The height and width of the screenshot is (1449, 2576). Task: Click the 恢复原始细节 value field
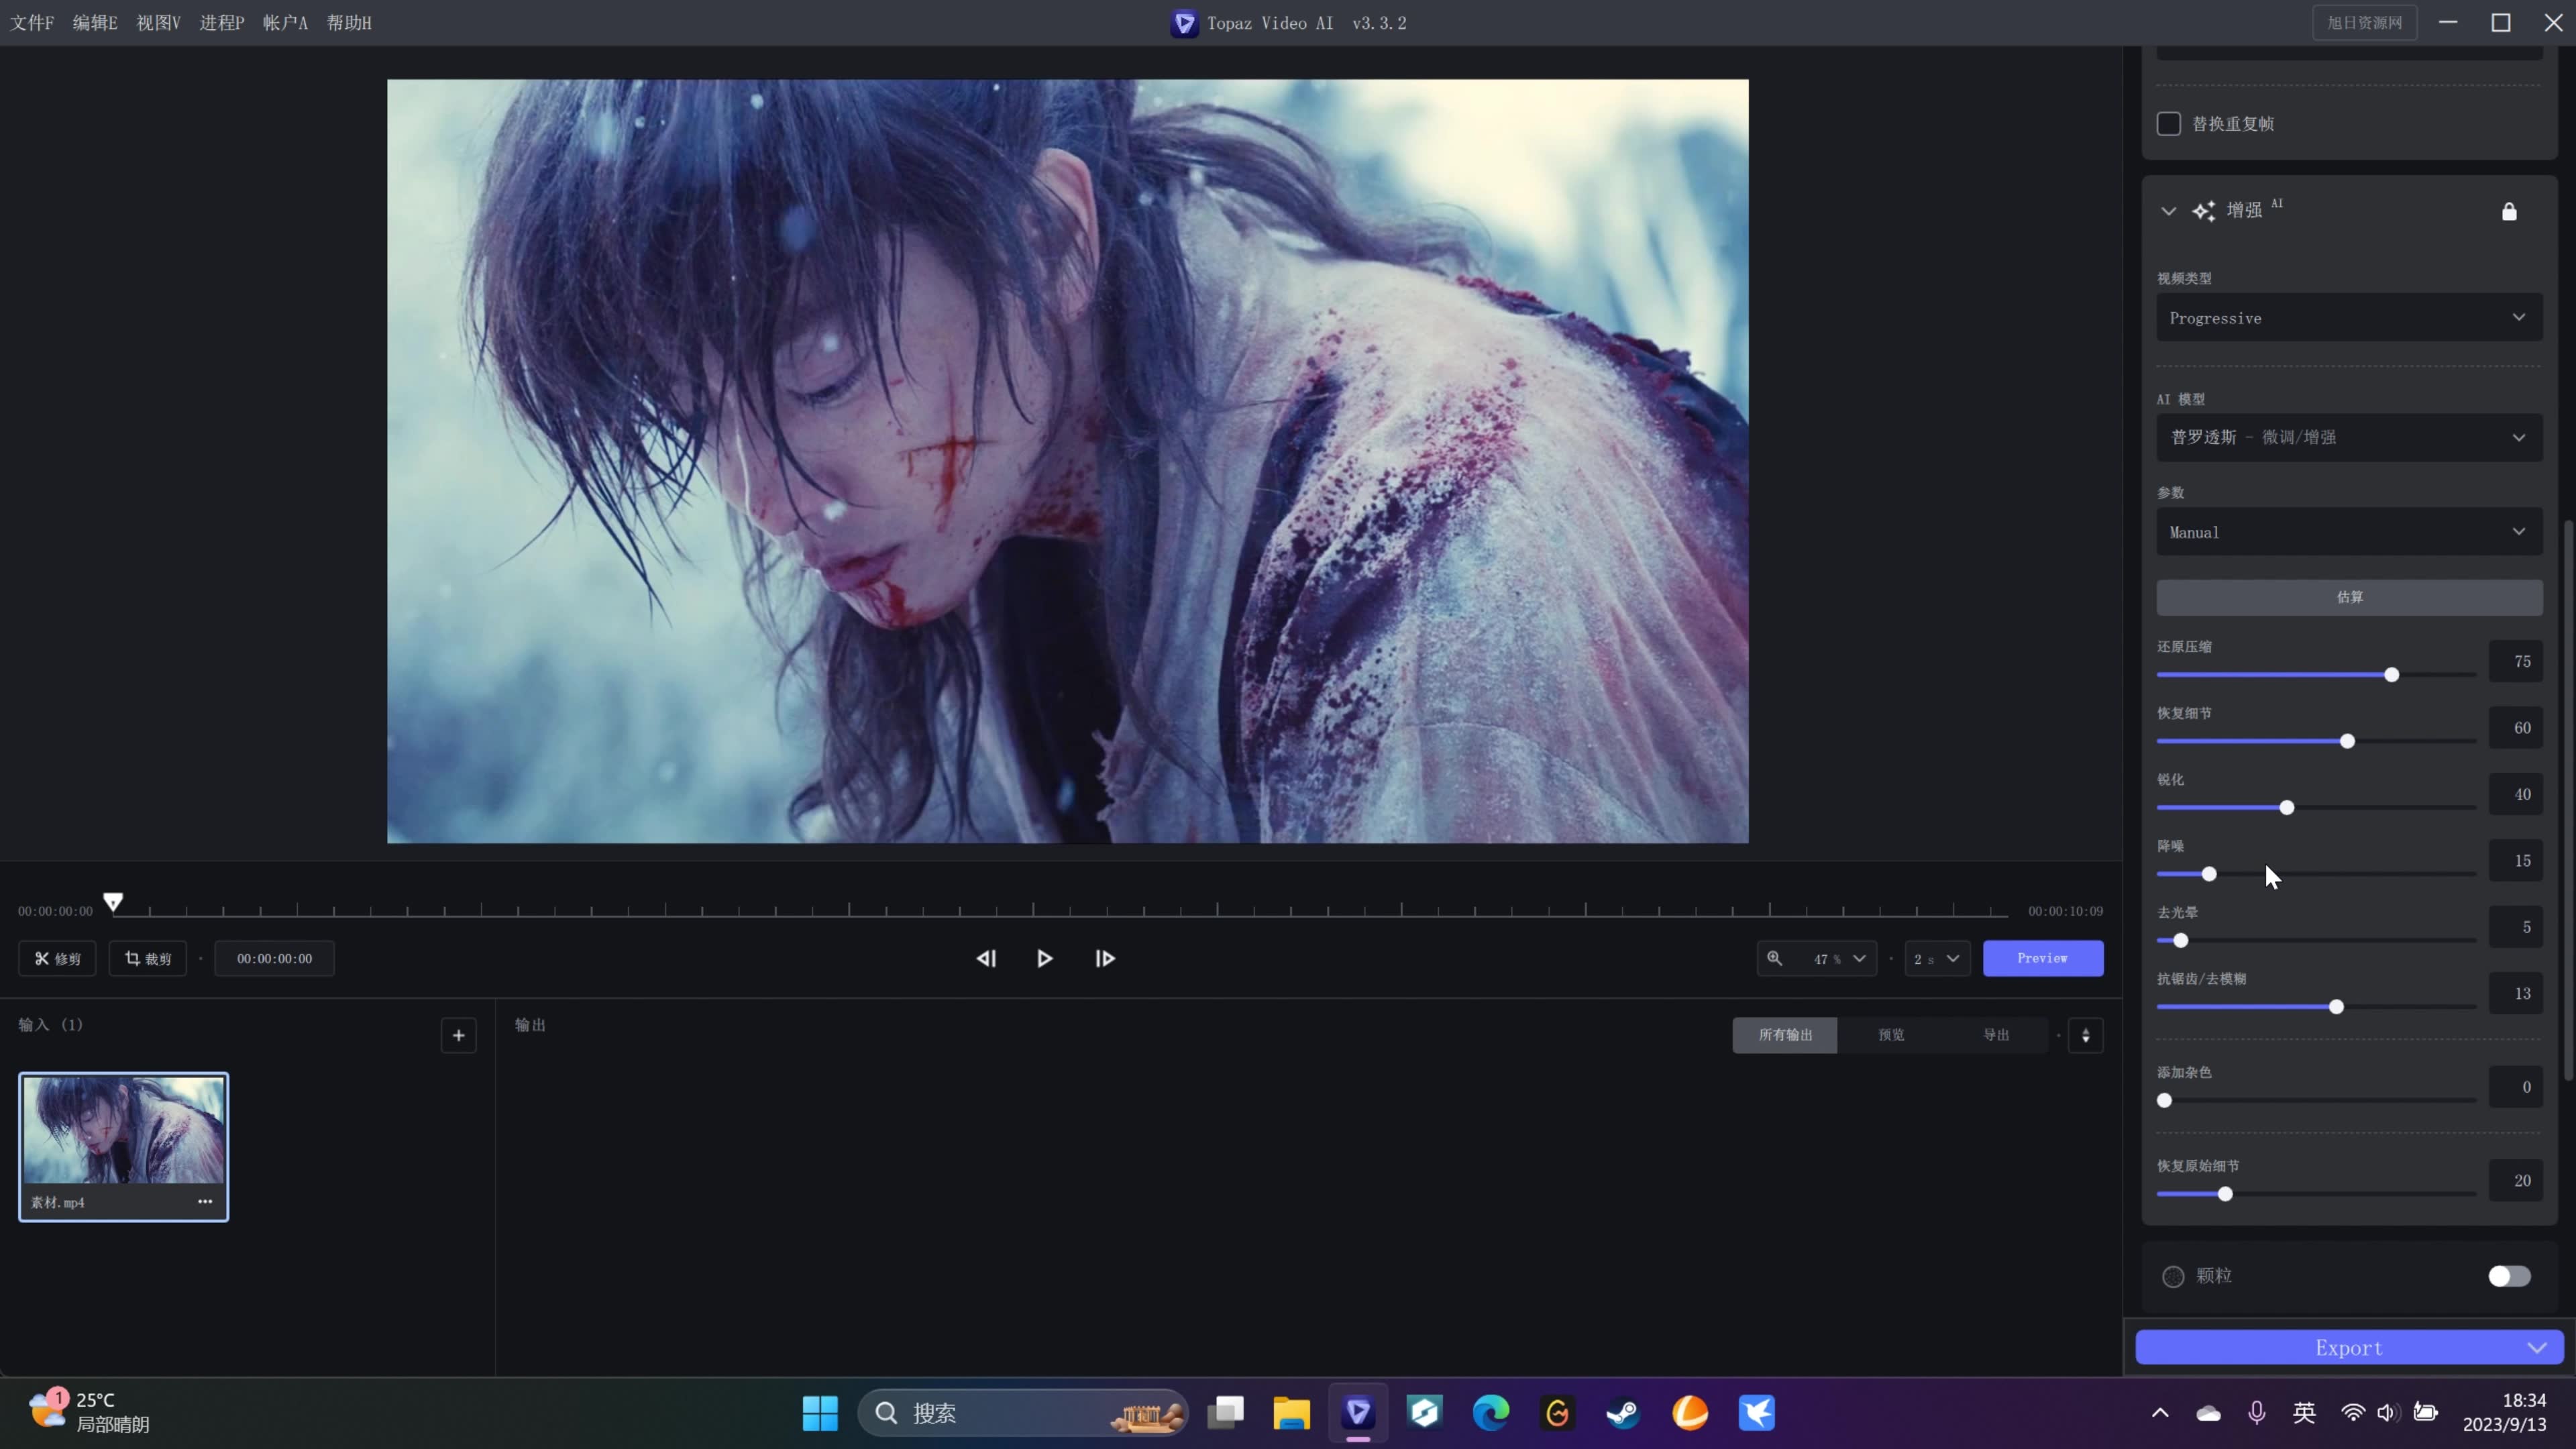tap(2516, 1181)
